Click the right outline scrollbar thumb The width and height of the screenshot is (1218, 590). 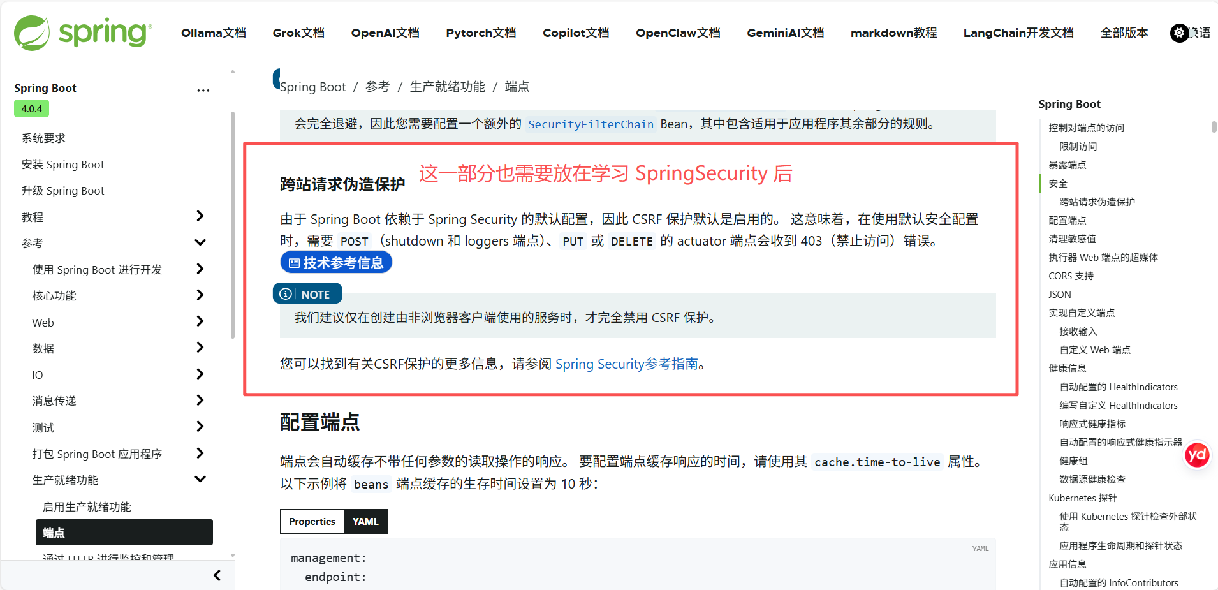pos(1214,126)
